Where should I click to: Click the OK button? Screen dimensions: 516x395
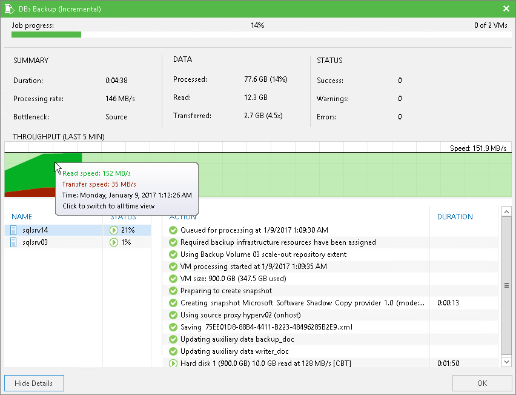(482, 383)
